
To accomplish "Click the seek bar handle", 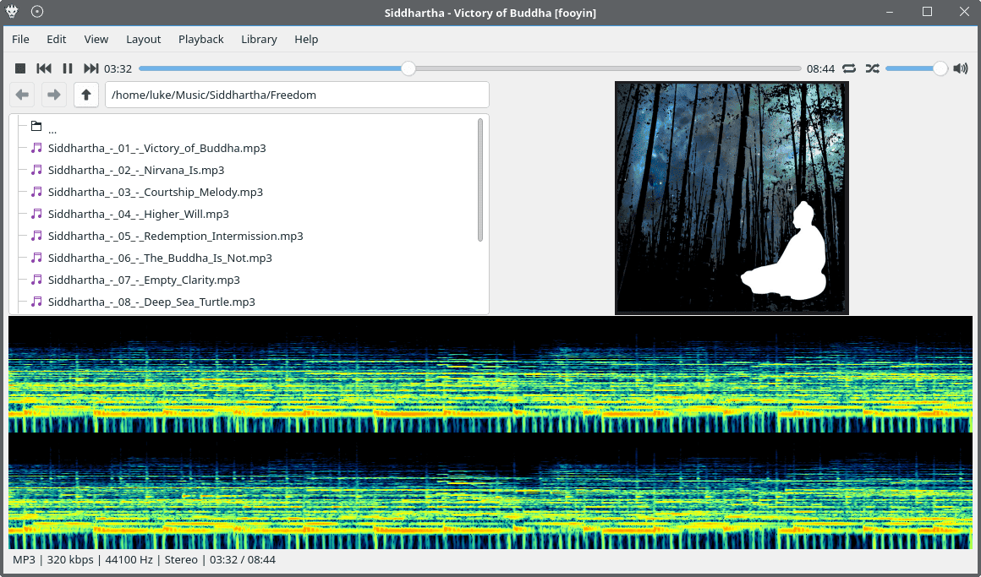I will tap(408, 68).
